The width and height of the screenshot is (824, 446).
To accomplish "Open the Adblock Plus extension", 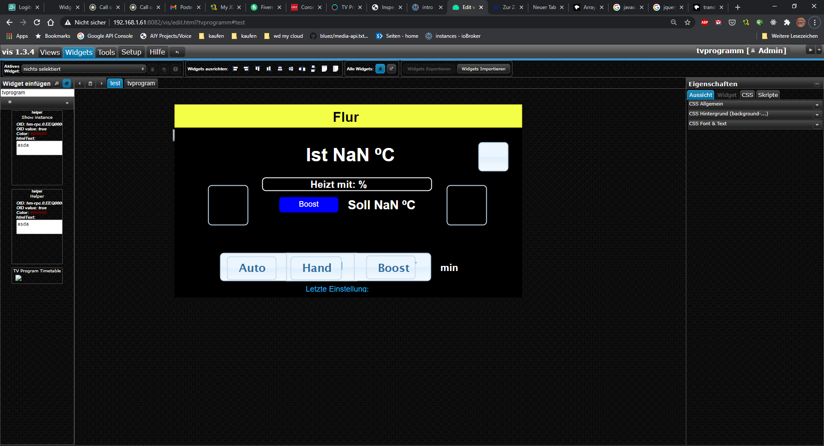I will click(x=705, y=22).
